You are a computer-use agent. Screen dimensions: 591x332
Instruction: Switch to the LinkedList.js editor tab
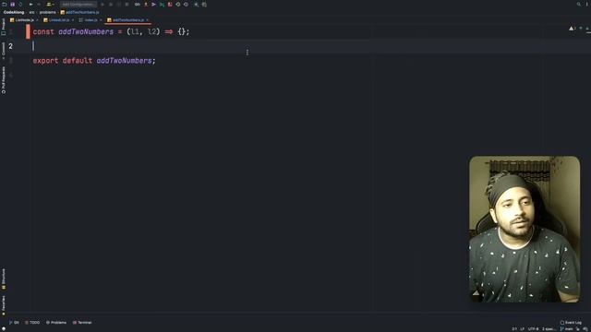tap(59, 20)
